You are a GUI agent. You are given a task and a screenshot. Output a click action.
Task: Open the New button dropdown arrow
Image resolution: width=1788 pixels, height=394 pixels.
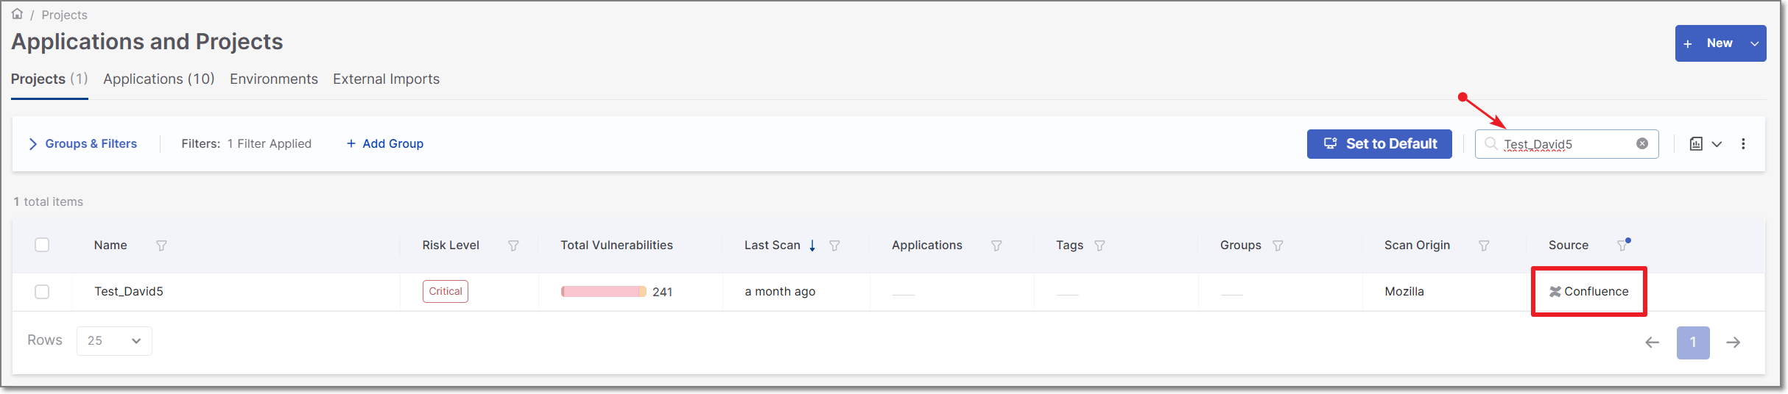1754,44
